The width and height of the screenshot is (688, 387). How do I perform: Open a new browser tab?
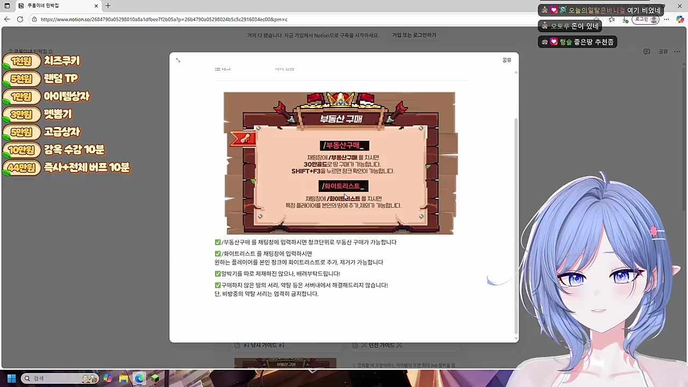pyautogui.click(x=108, y=5)
